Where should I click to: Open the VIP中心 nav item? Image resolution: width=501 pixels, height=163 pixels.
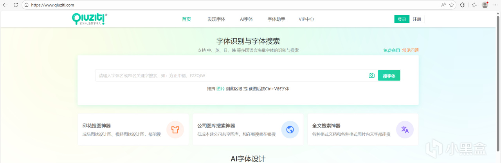(306, 19)
